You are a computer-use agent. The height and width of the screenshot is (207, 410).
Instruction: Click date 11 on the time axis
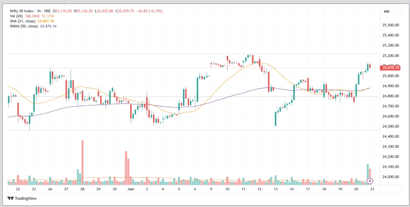pos(244,190)
